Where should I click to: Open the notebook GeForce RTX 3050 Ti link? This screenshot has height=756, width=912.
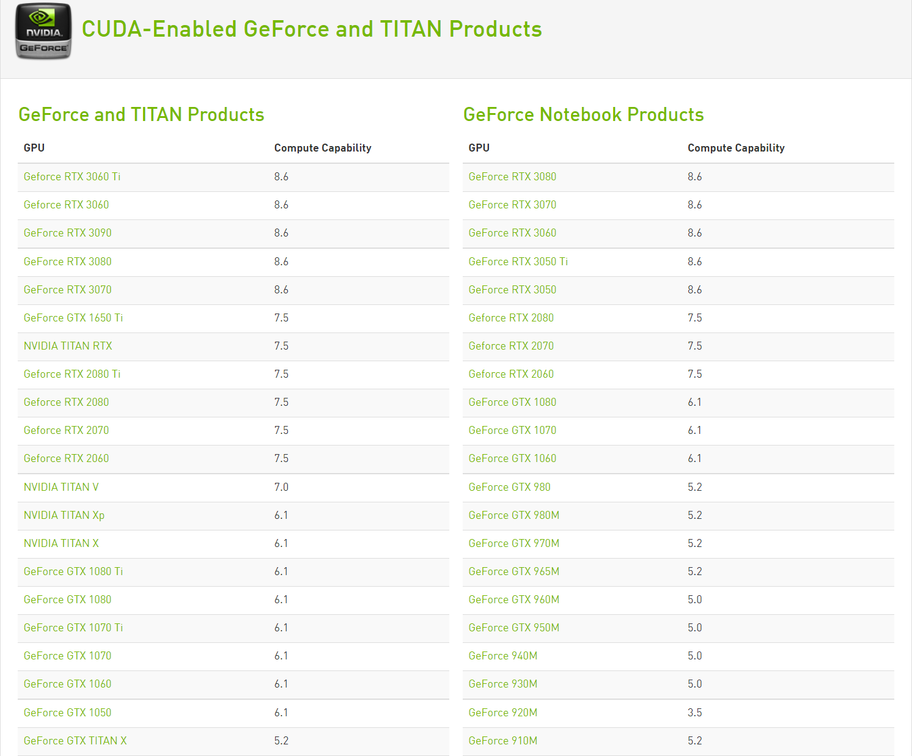518,262
